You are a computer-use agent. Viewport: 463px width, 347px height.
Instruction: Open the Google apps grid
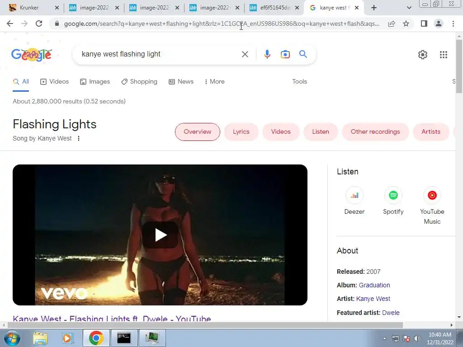443,55
